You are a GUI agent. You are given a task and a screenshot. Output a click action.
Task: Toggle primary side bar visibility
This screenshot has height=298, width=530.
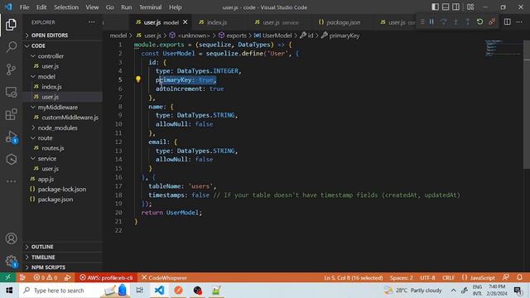point(436,7)
